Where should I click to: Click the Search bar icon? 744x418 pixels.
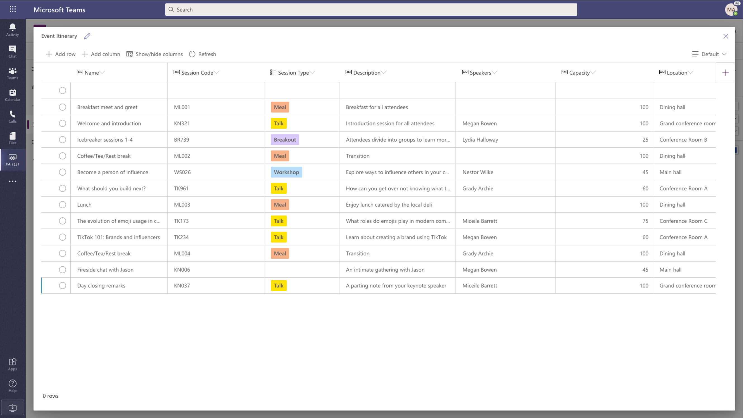pos(172,9)
